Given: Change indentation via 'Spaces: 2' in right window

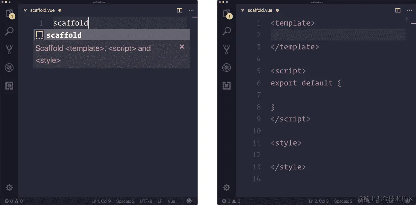Looking at the screenshot, I should 343,201.
